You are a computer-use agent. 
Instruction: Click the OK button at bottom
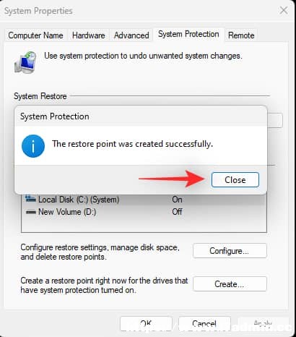point(146,323)
